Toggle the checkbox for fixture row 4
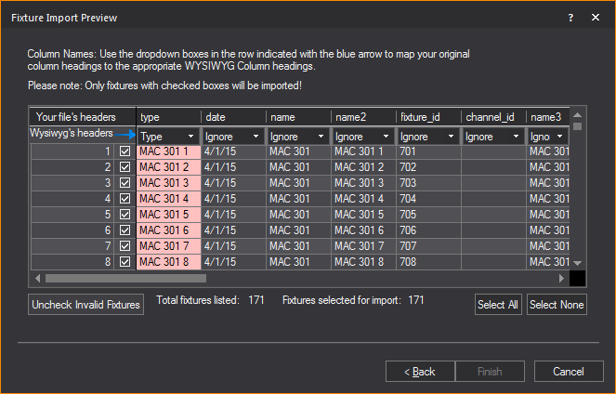 click(125, 199)
